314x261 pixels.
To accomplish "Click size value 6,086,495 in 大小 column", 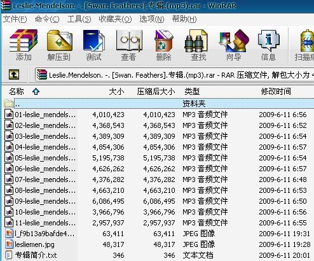I will [108, 201].
